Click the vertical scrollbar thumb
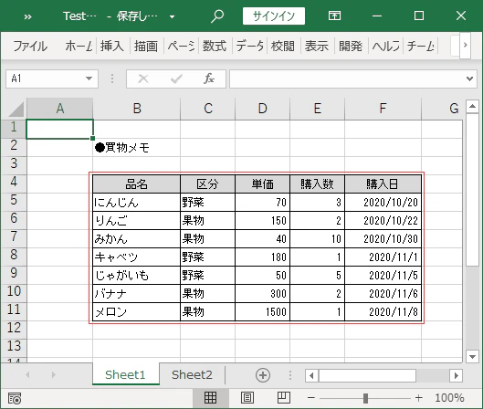This screenshot has height=409, width=483. [472, 189]
